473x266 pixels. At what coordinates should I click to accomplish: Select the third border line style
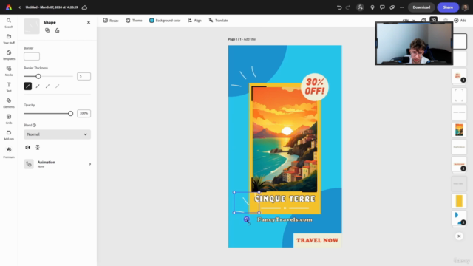(x=47, y=86)
